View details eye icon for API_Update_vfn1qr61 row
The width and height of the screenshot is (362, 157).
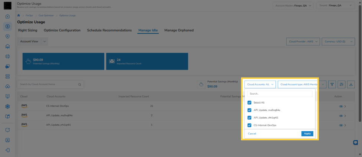[x=341, y=125]
